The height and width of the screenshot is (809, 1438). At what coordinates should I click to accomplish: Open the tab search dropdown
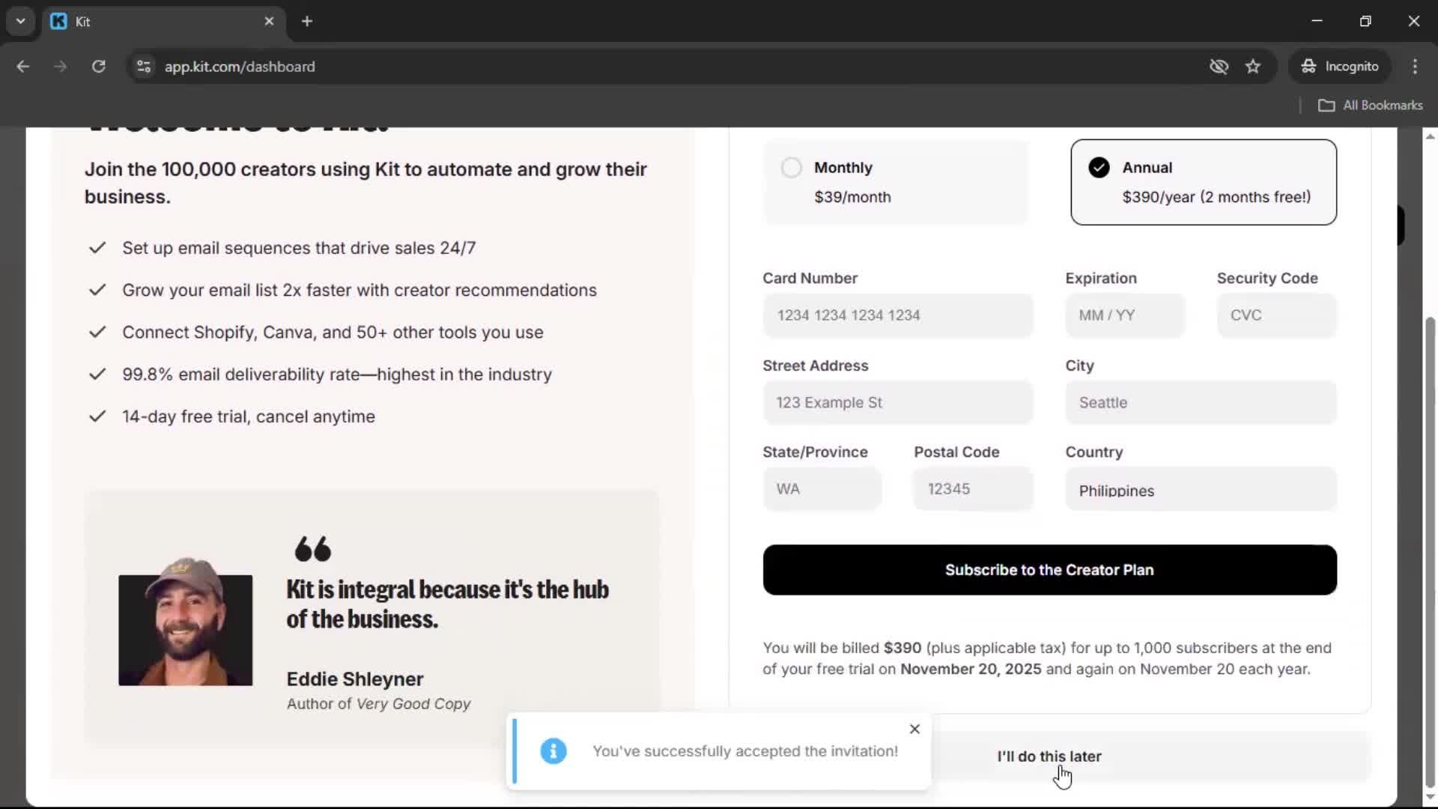point(20,21)
